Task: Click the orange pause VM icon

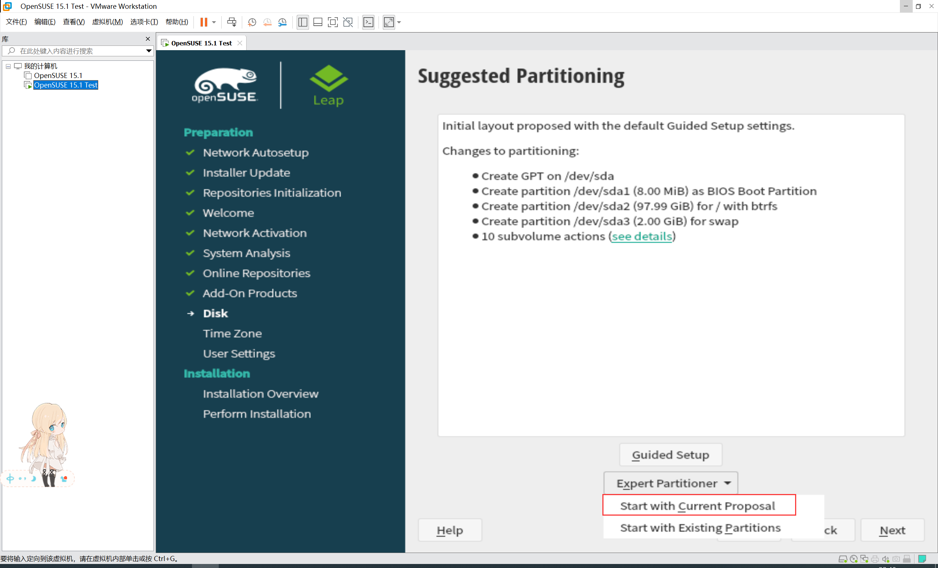Action: pos(204,22)
